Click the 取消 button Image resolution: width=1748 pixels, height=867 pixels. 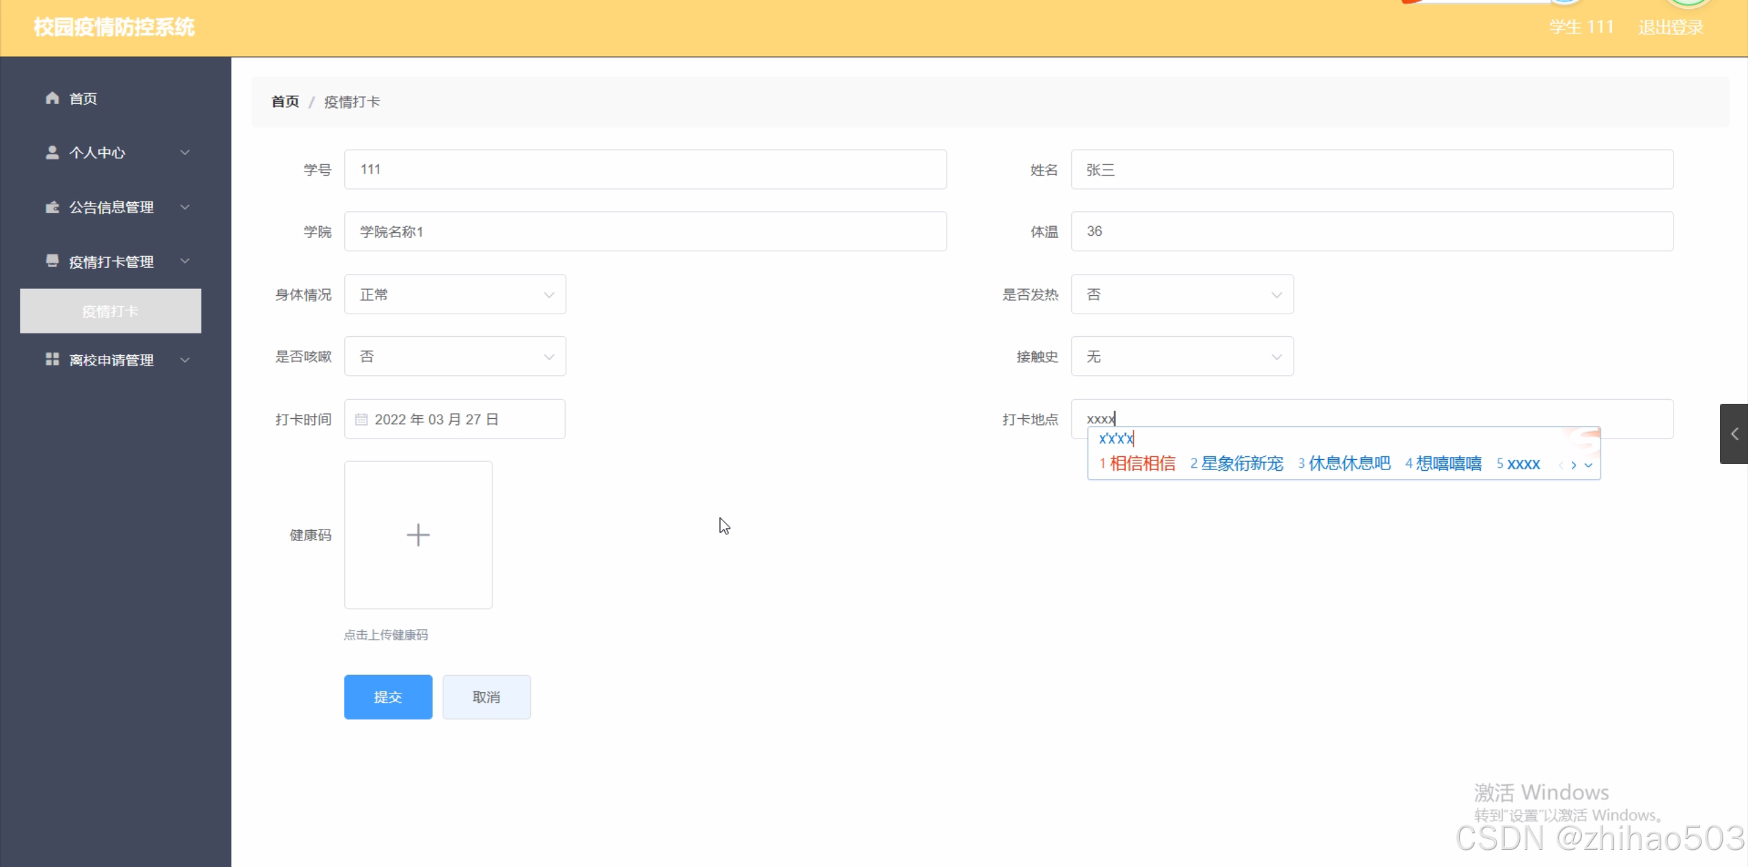point(486,697)
